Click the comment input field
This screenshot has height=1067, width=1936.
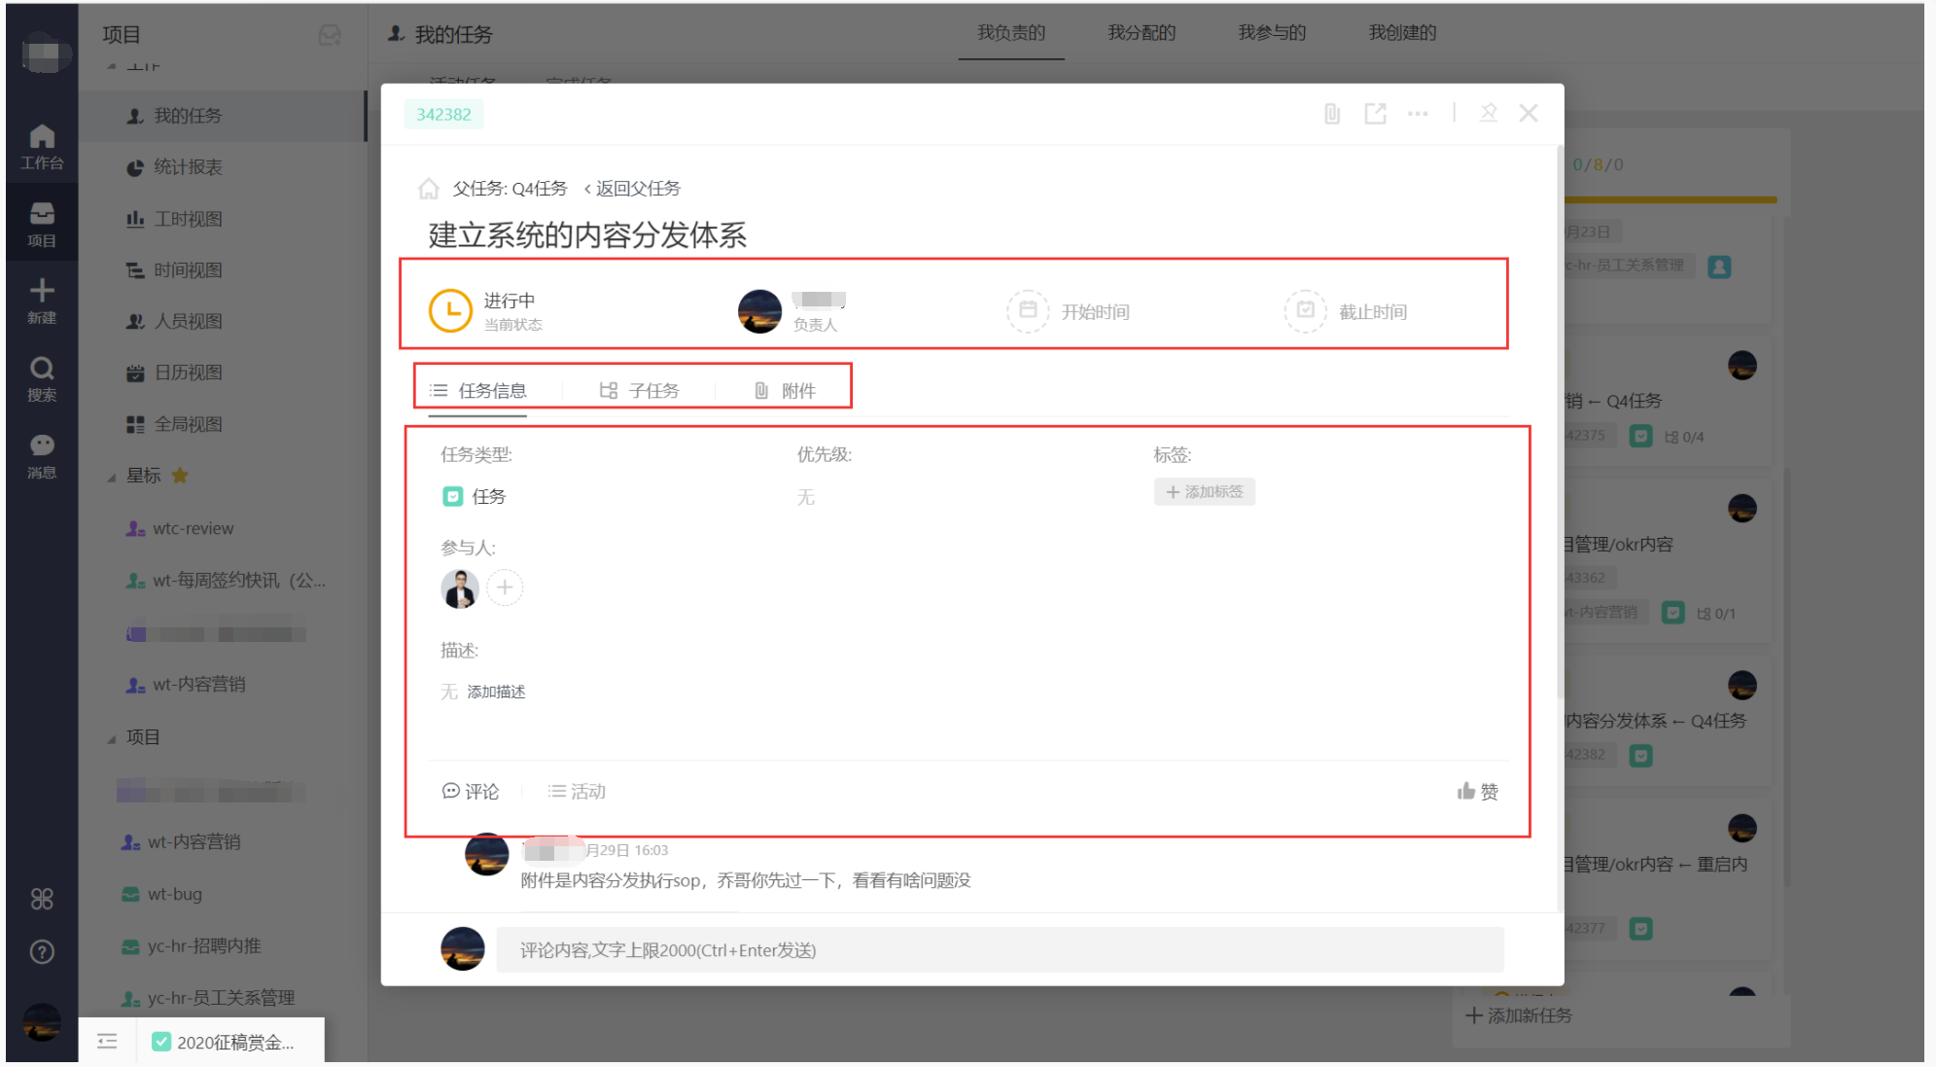click(999, 950)
